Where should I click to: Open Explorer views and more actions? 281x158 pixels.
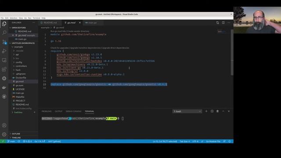tap(34, 22)
